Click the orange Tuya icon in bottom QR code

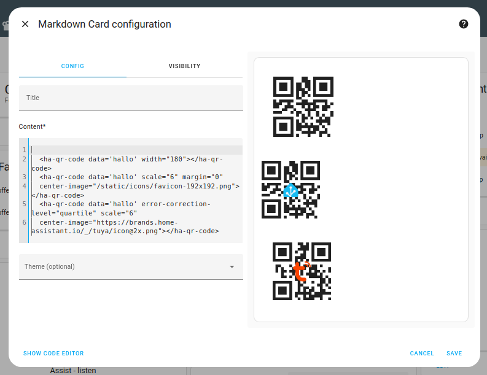pyautogui.click(x=301, y=271)
